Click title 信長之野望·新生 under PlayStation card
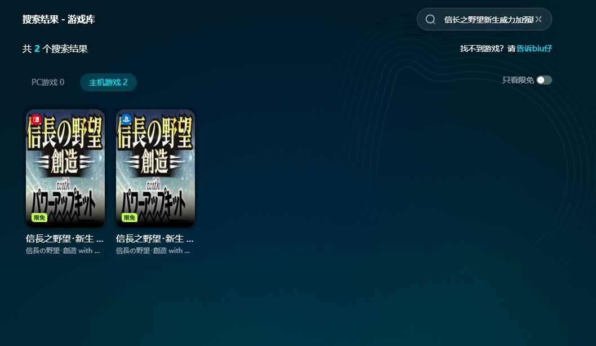This screenshot has width=596, height=346. tap(155, 238)
